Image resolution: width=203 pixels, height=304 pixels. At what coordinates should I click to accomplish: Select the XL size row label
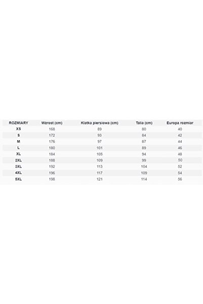click(x=18, y=154)
